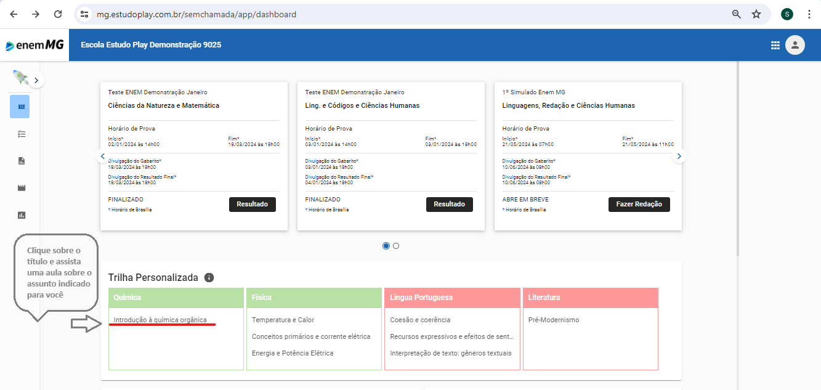
Task: Click the enemMG logo
Action: pos(34,45)
